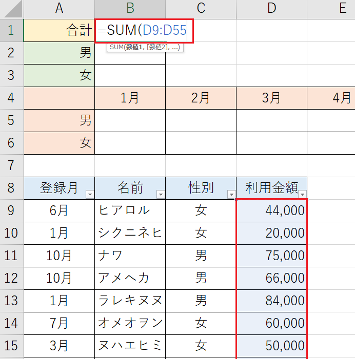The width and height of the screenshot is (355, 359).
Task: Select the name cell ラレキヌヌ
Action: click(x=130, y=301)
